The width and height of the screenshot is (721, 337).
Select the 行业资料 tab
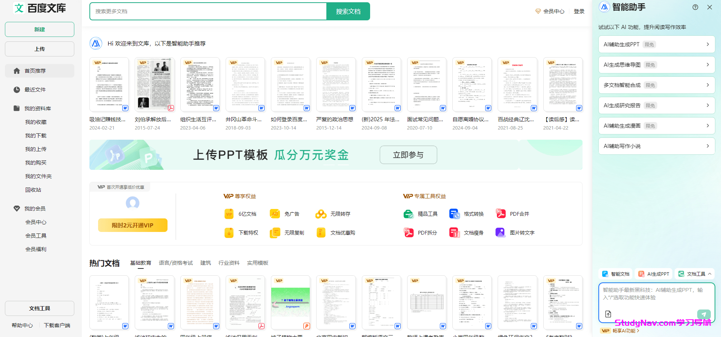tap(229, 263)
